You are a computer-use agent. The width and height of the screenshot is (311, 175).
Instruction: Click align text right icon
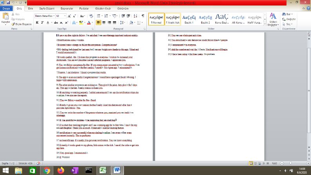[x=109, y=23]
